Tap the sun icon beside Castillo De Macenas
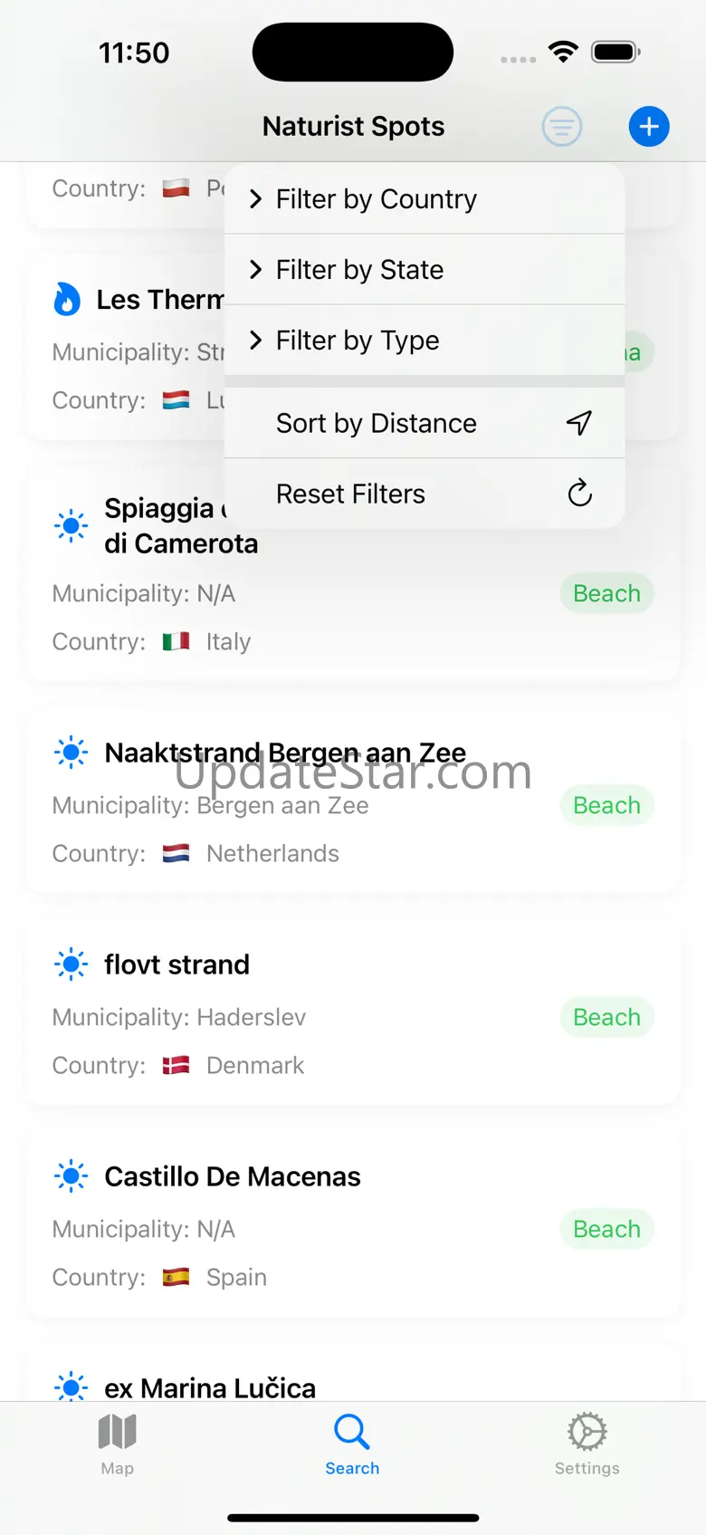 pos(71,1176)
